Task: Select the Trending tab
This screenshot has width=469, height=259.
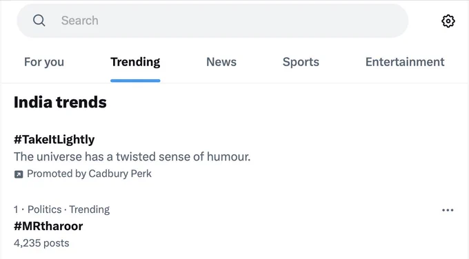Action: pyautogui.click(x=135, y=62)
